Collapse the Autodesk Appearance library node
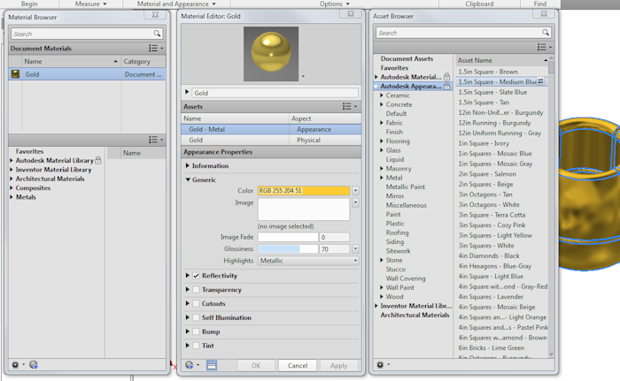 click(x=376, y=86)
